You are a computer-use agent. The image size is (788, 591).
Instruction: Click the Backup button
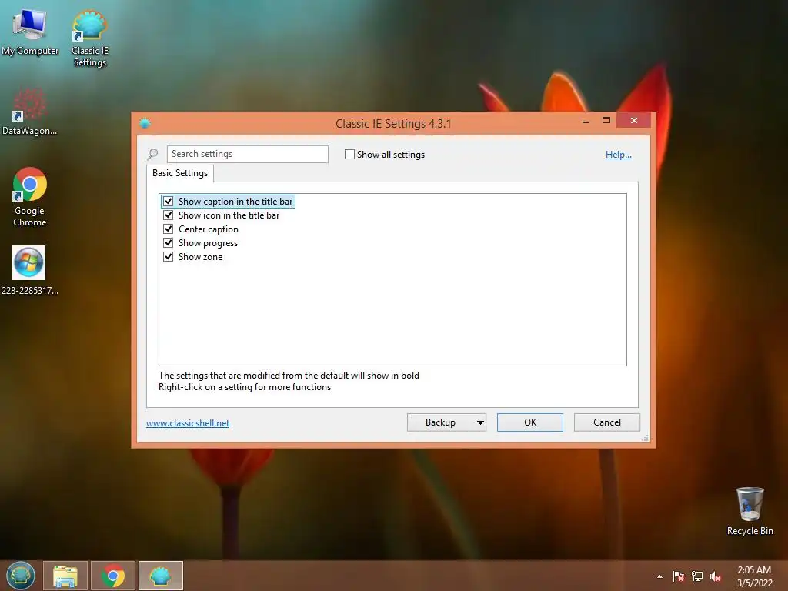(x=441, y=422)
